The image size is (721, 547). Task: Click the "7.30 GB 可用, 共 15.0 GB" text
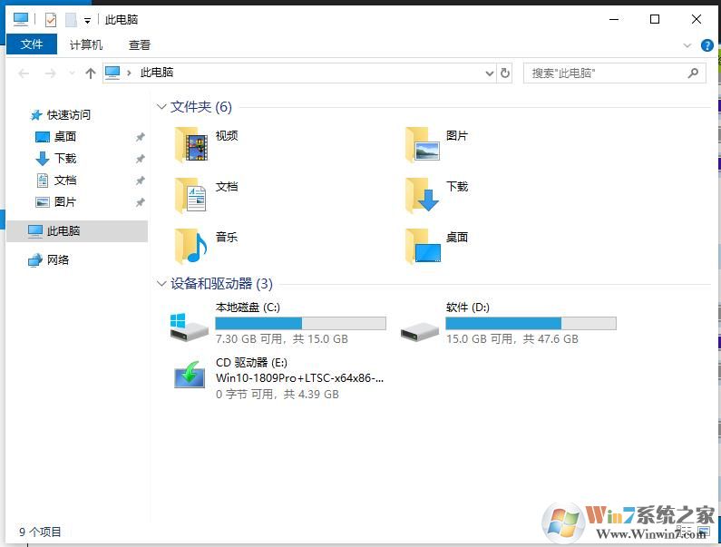[x=282, y=339]
